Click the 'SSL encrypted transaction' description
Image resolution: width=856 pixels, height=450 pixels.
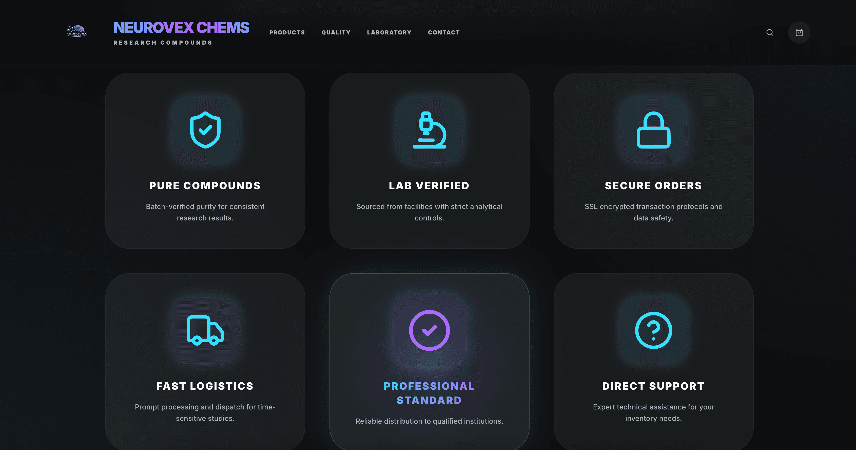click(x=653, y=212)
